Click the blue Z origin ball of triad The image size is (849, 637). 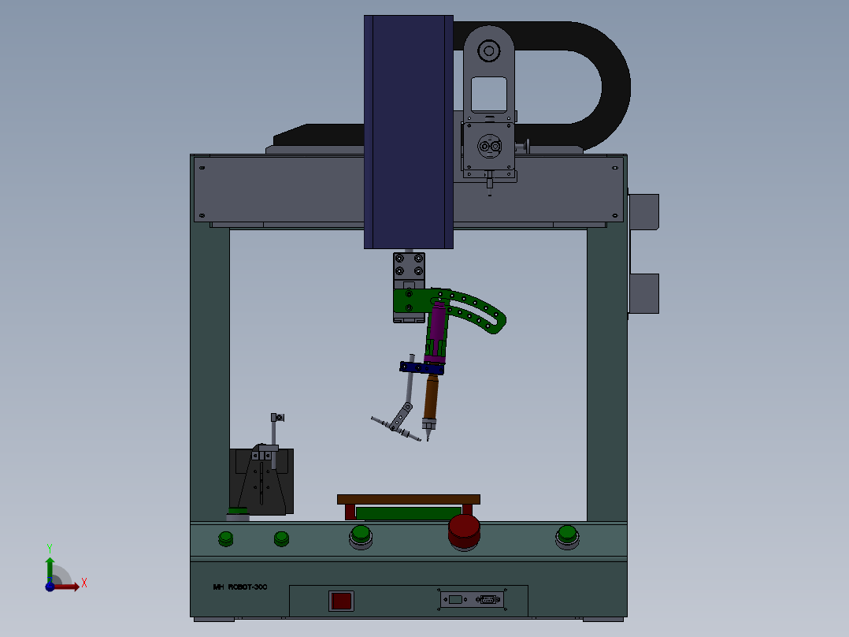50,587
